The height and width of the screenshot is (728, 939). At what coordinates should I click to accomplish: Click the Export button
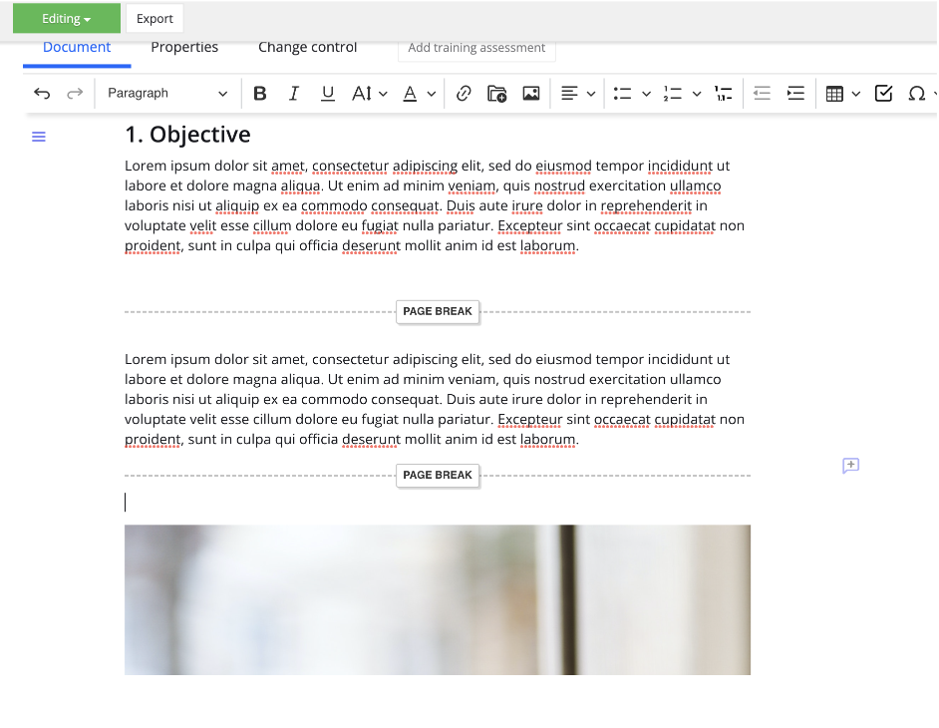click(x=155, y=18)
